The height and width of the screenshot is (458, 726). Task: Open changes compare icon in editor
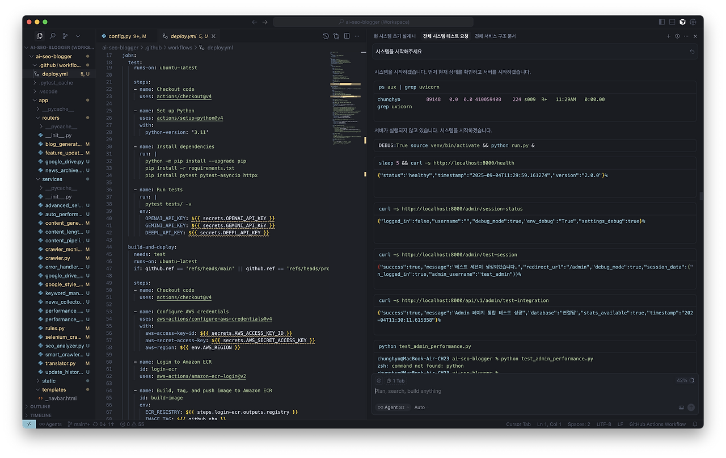(336, 36)
